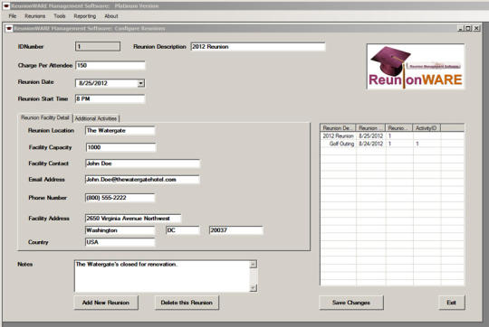Edit the Facility Contact field

142,163
